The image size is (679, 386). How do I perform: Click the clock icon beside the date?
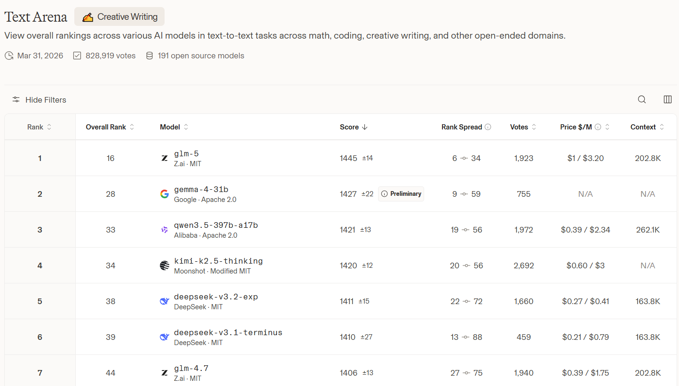point(9,56)
